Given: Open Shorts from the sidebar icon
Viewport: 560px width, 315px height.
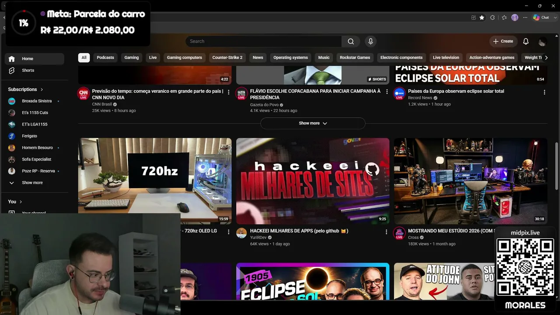Looking at the screenshot, I should coord(12,70).
